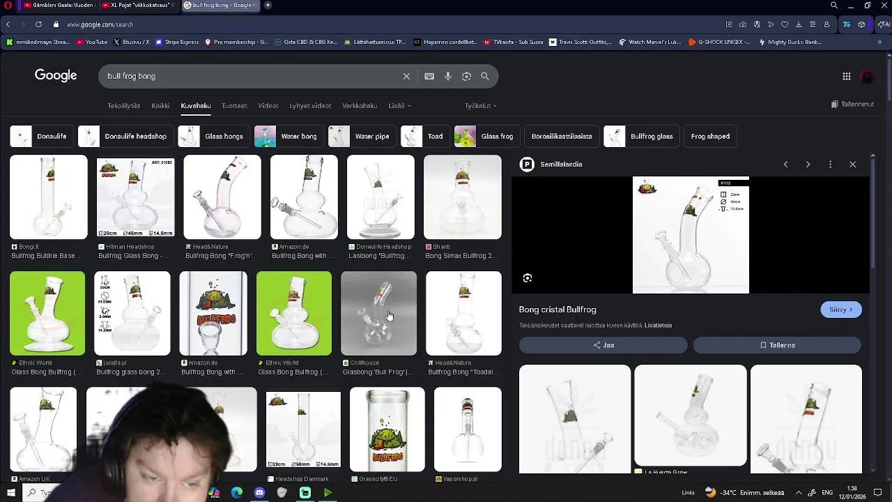Viewport: 892px width, 502px height.
Task: Open browser downloads icon
Action: click(799, 24)
